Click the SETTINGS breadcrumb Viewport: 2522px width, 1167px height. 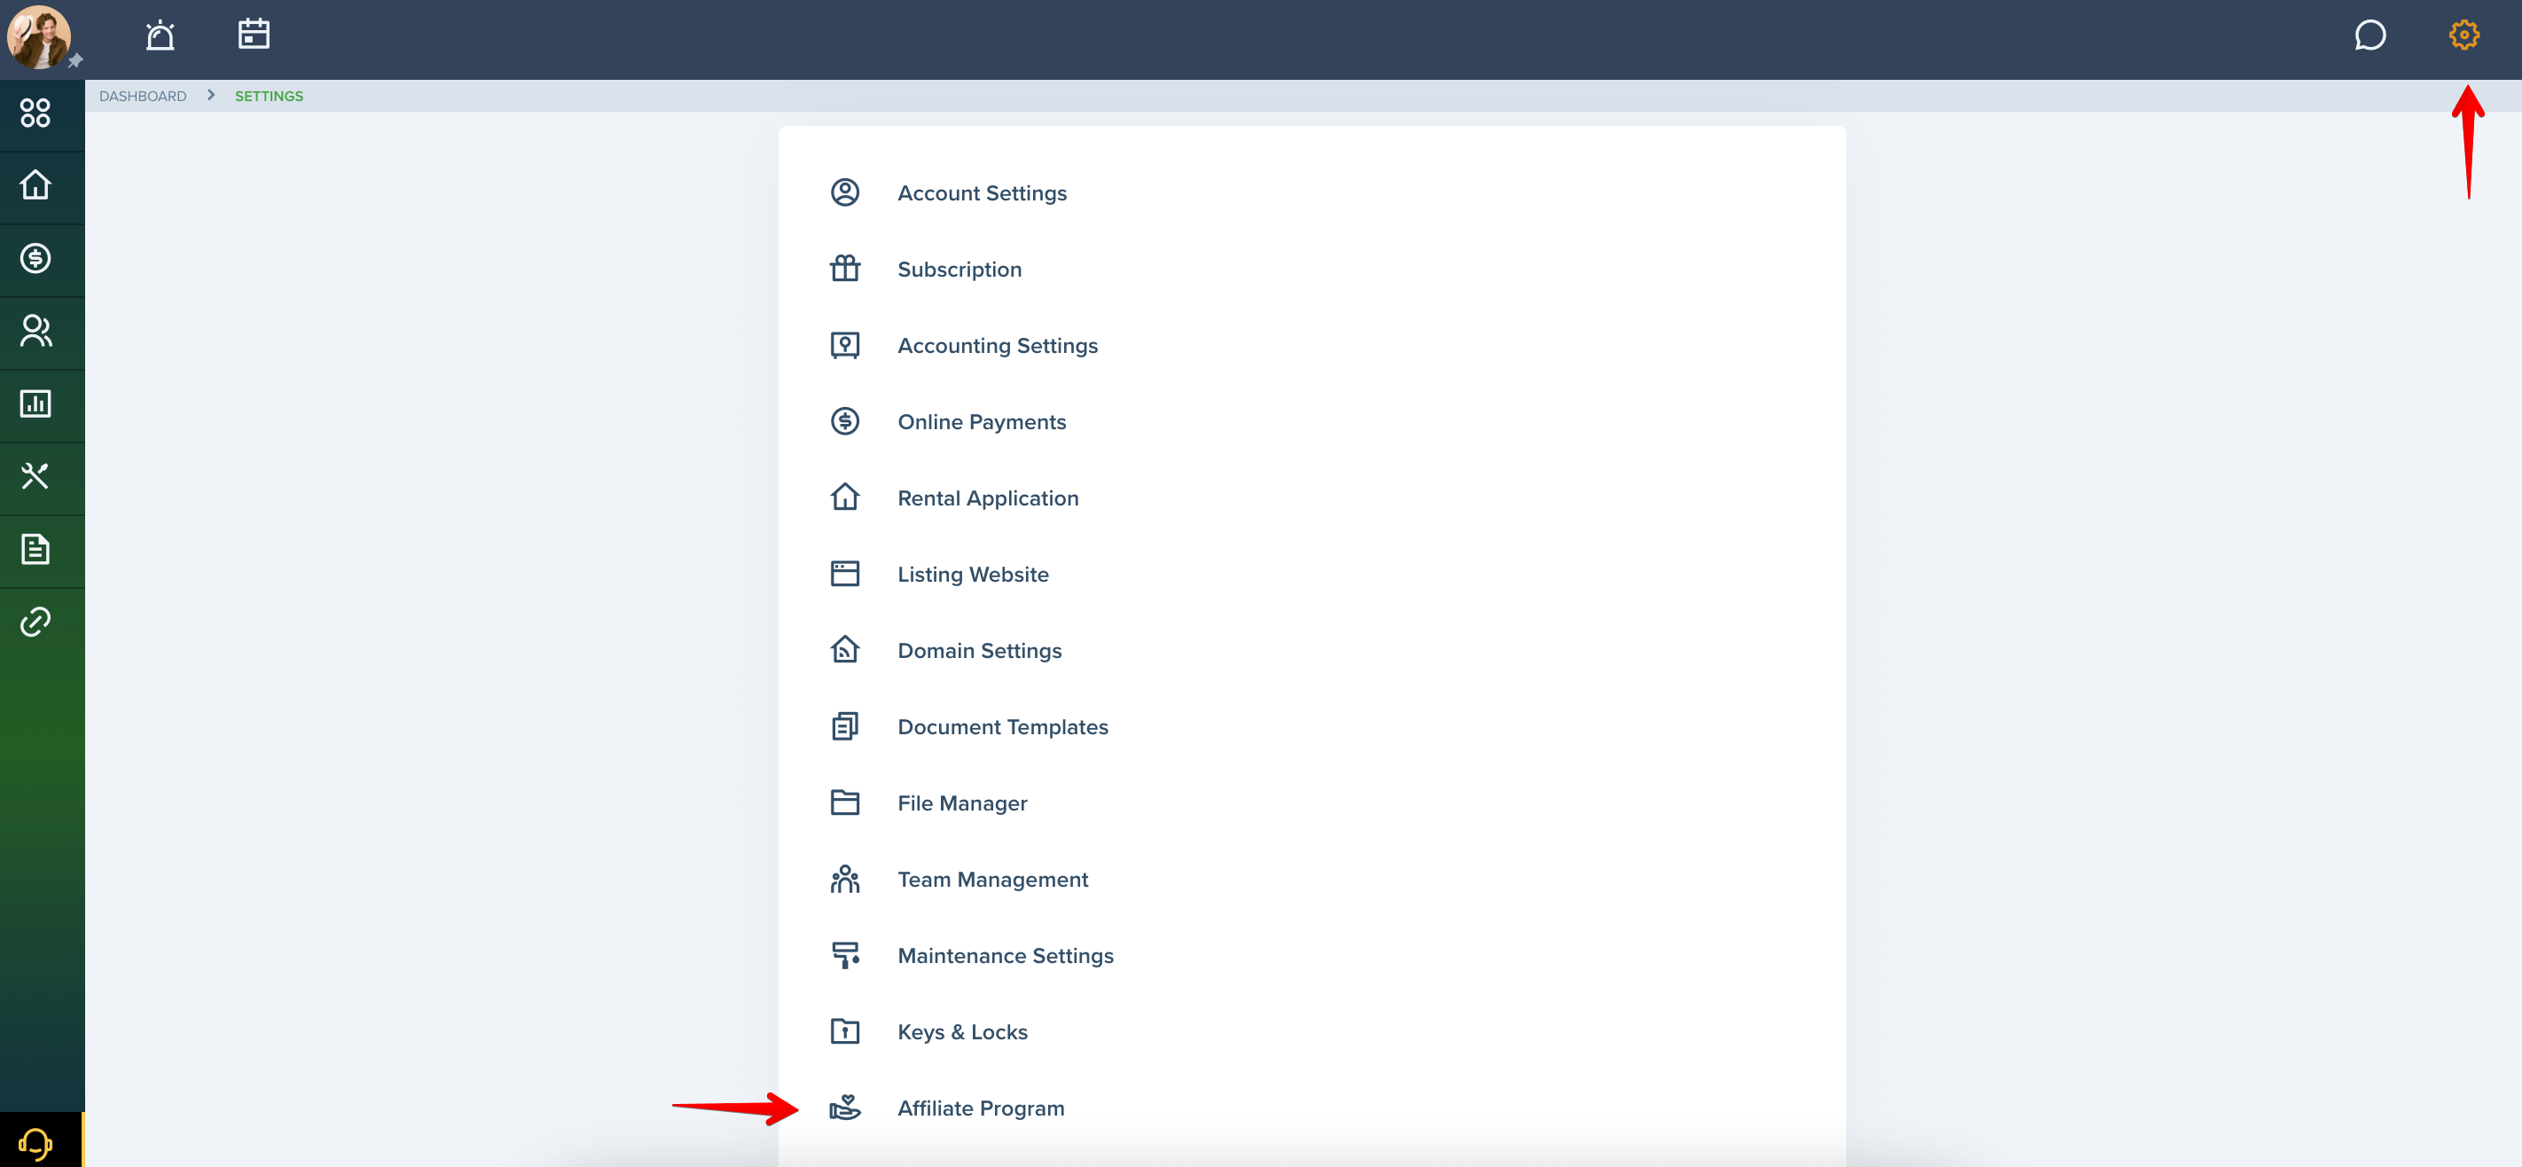click(270, 96)
